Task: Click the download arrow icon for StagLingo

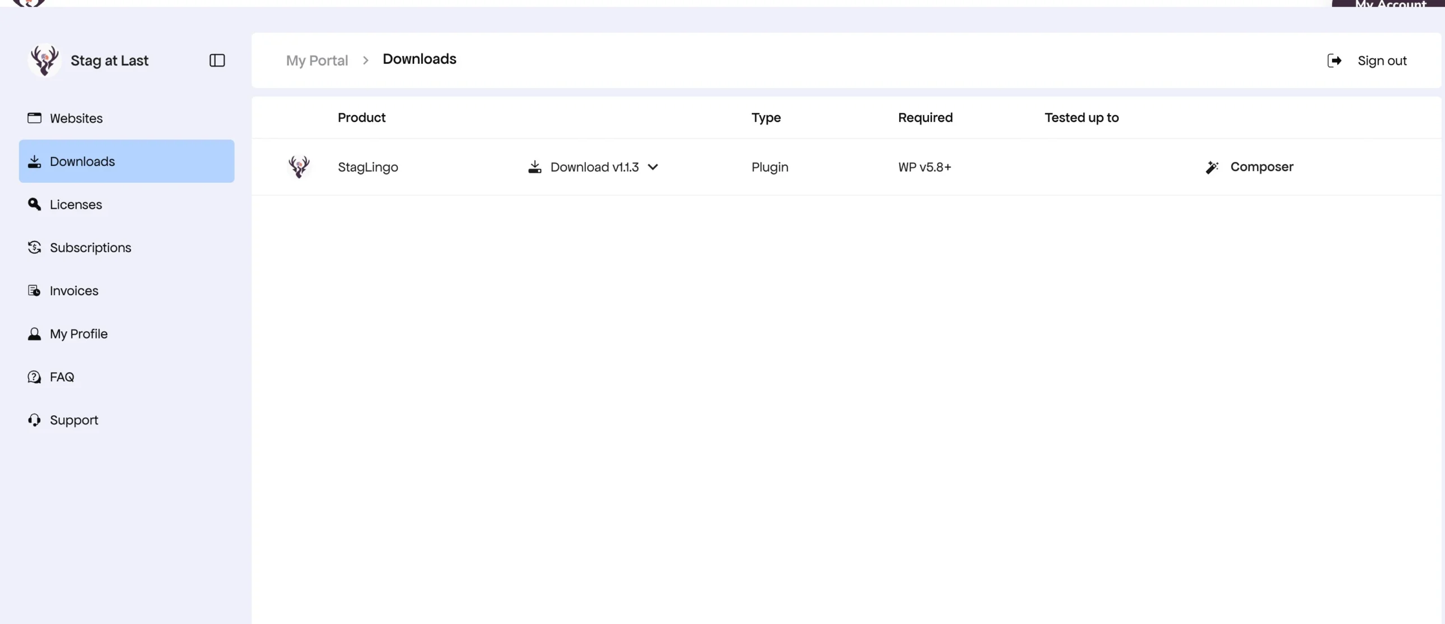Action: click(x=535, y=167)
